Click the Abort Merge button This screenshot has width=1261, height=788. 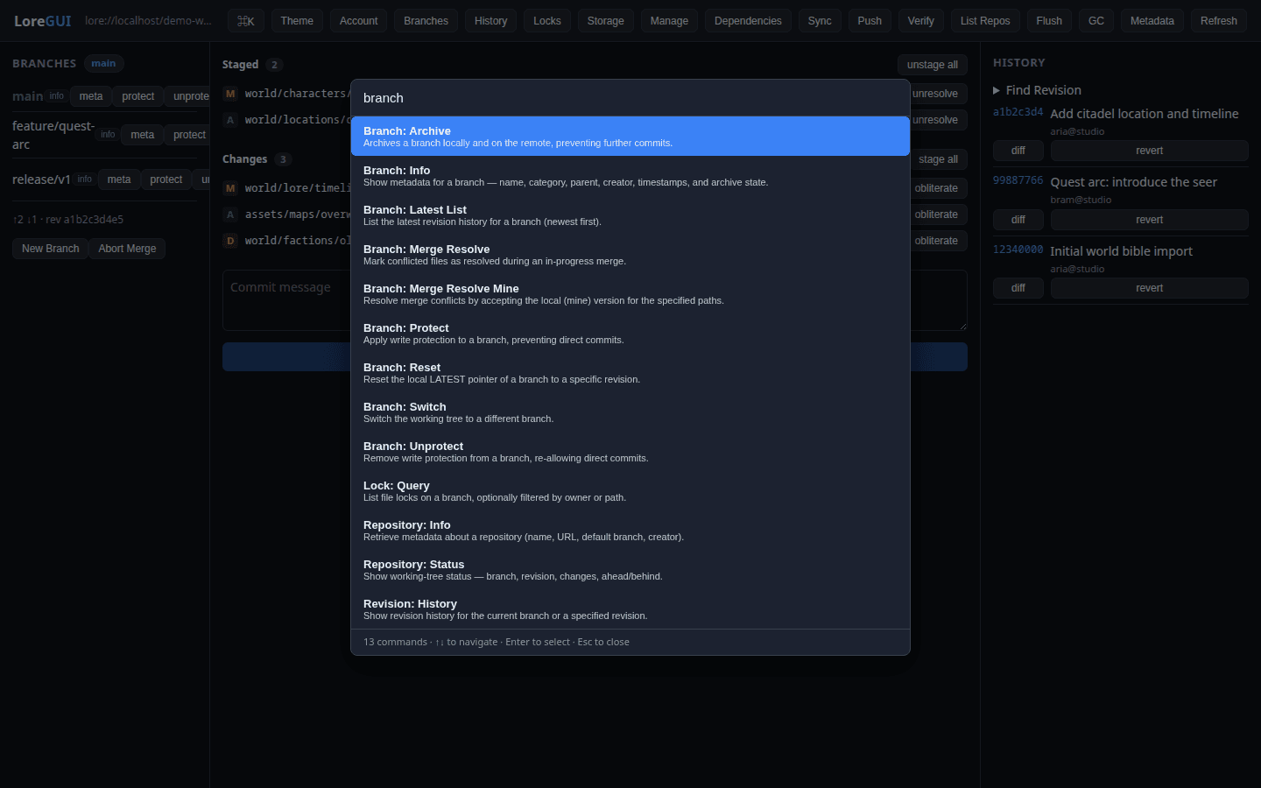pos(127,249)
